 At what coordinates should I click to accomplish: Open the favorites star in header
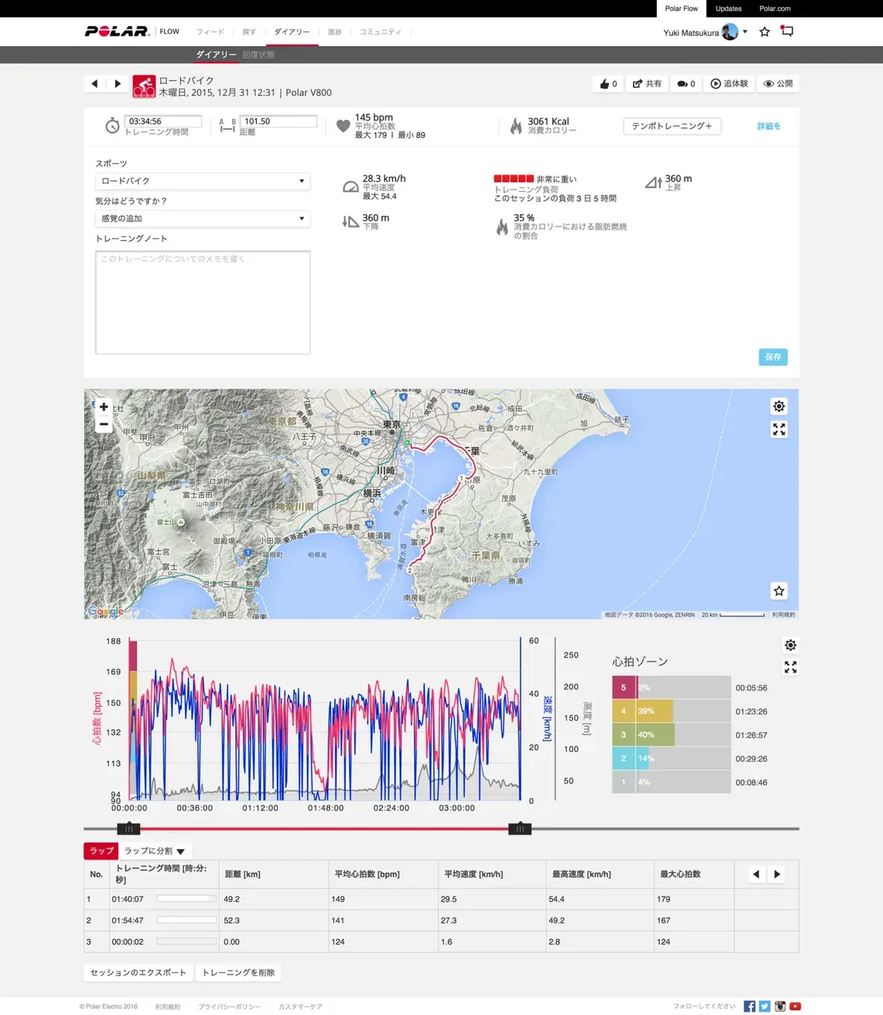[x=765, y=32]
